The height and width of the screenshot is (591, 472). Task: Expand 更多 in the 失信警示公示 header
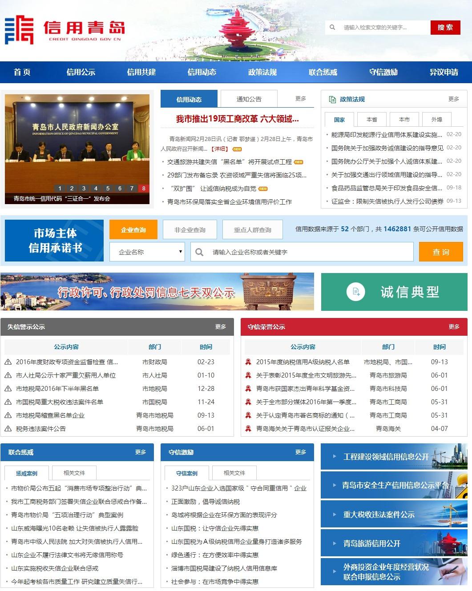[x=221, y=326]
